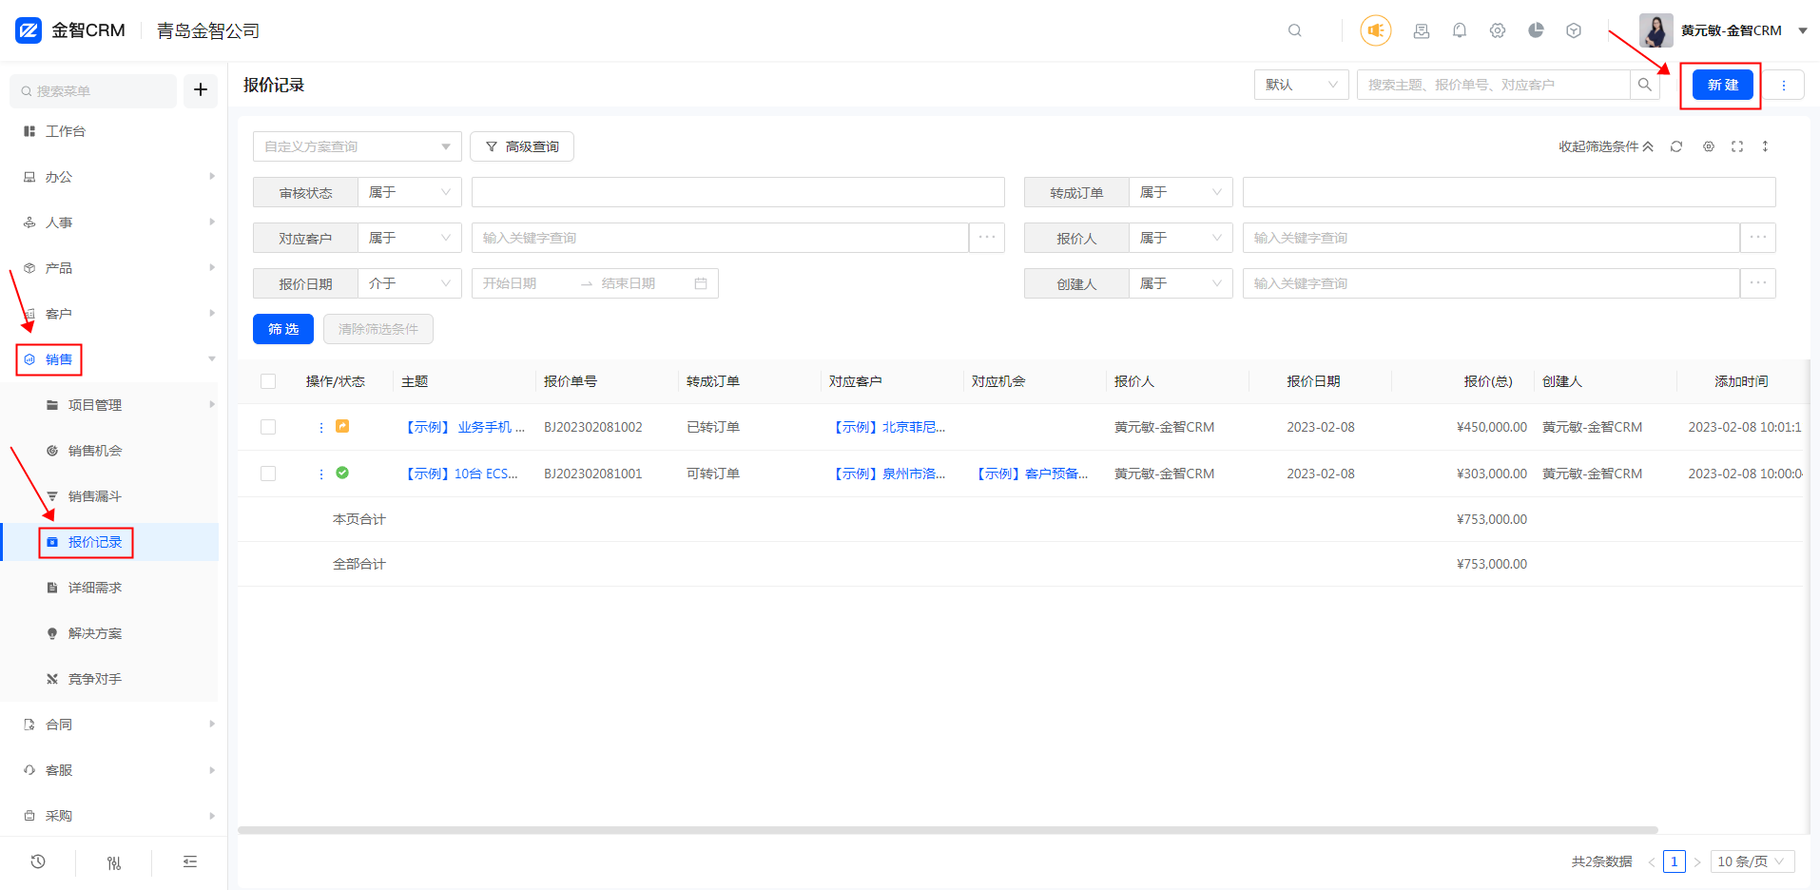Open 销售漏斗 submenu item
Viewport: 1820px width, 890px height.
pyautogui.click(x=95, y=496)
